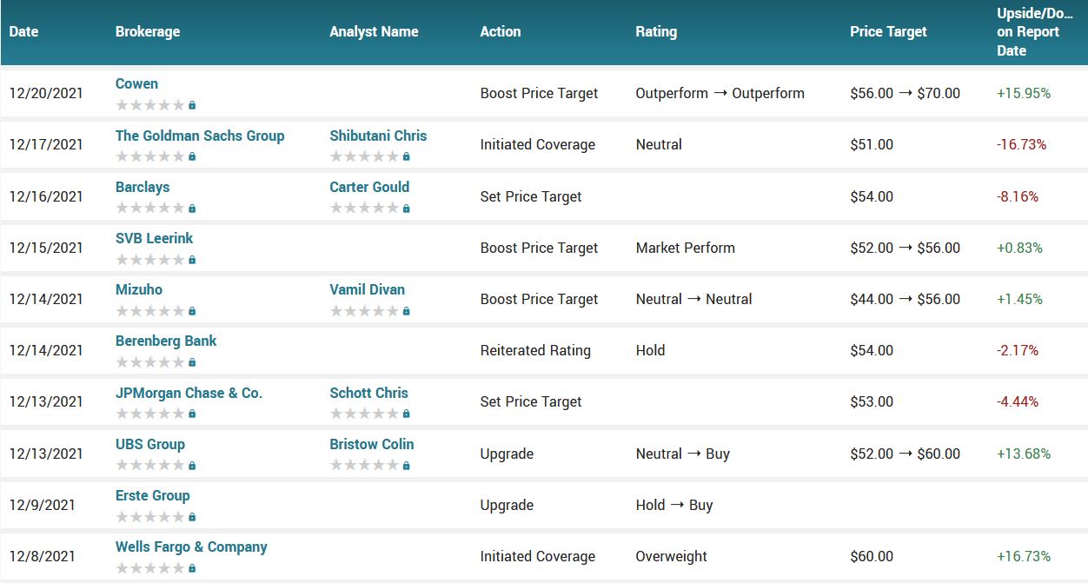This screenshot has height=583, width=1088.
Task: Click the lock icon under Schott Chris
Action: click(407, 414)
